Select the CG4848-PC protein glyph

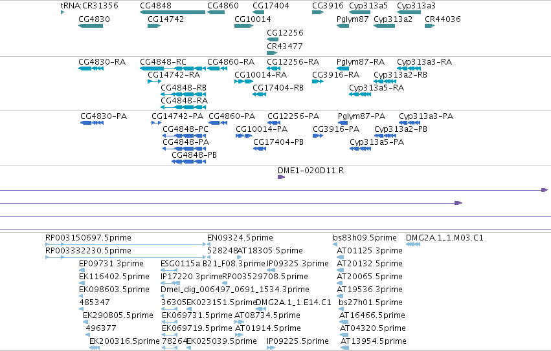coord(184,136)
